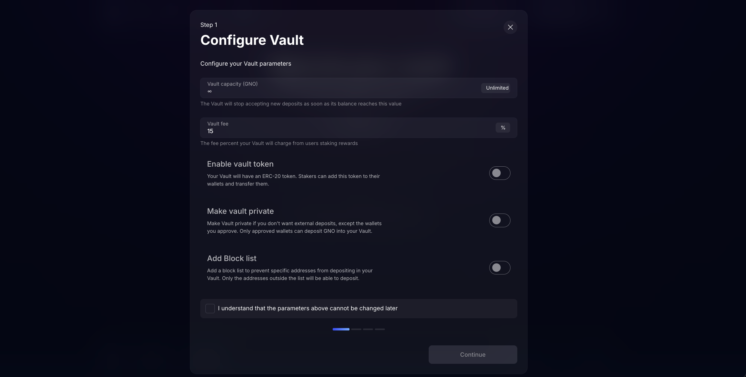The width and height of the screenshot is (746, 377).
Task: Click the Unlimited capacity button
Action: pyautogui.click(x=497, y=88)
